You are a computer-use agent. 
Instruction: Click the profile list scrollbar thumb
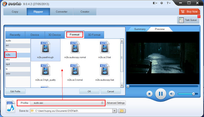pyautogui.click(x=122, y=57)
